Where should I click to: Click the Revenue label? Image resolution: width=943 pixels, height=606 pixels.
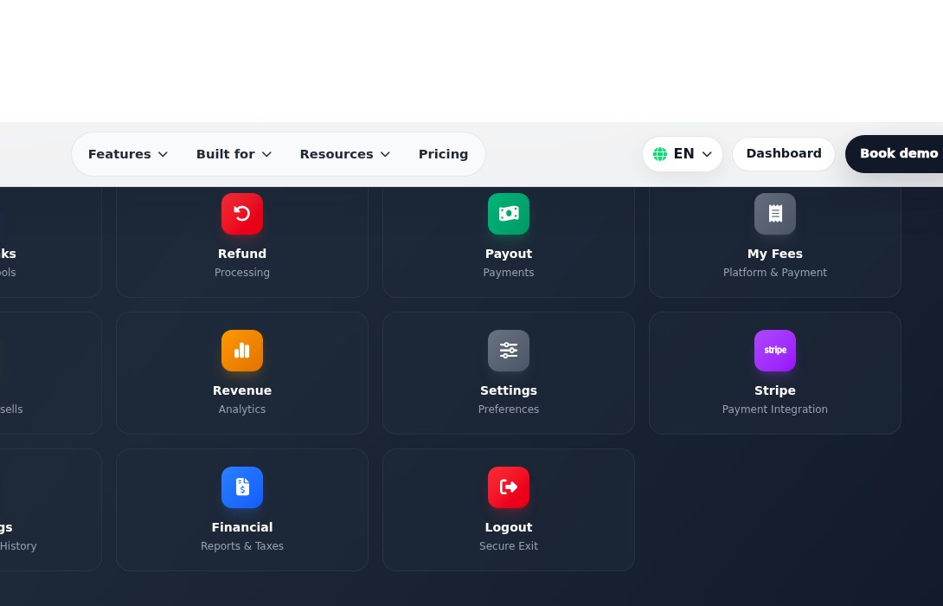click(x=241, y=390)
